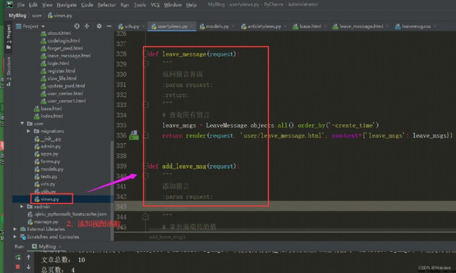
Task: Click views.py in the breadcrumb bar
Action: point(60,15)
